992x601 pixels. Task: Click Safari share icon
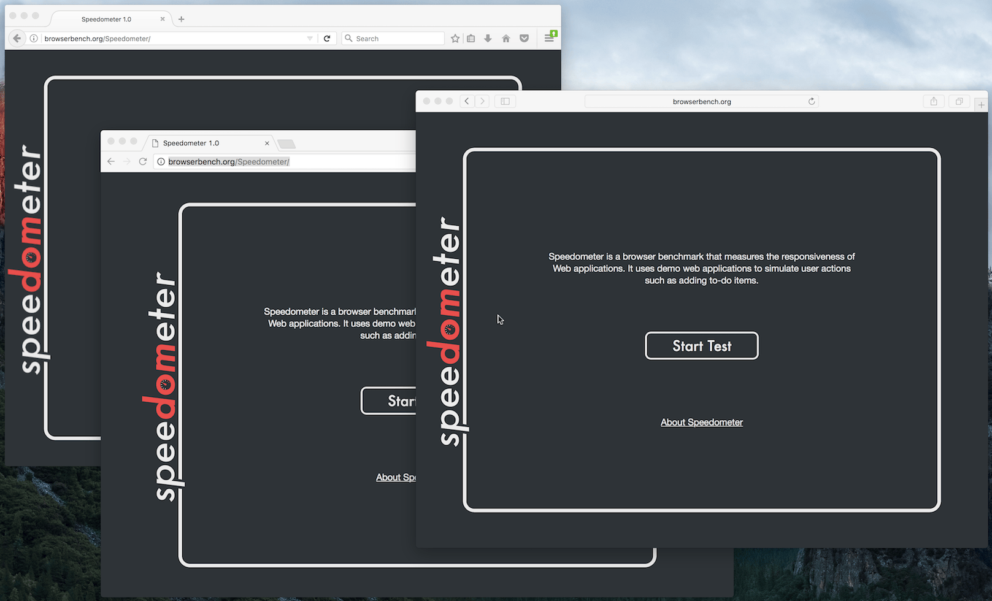[x=934, y=102]
